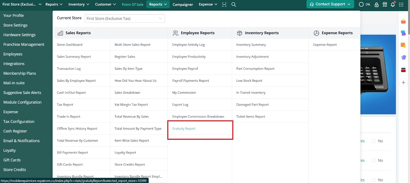Expand the Contact Support dropdown

[330, 4]
